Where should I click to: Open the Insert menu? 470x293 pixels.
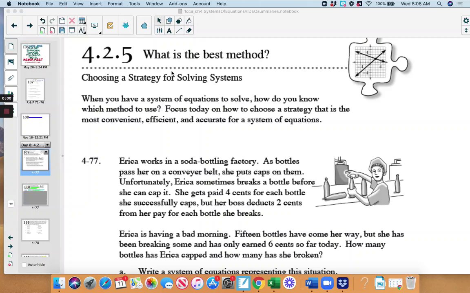[95, 4]
